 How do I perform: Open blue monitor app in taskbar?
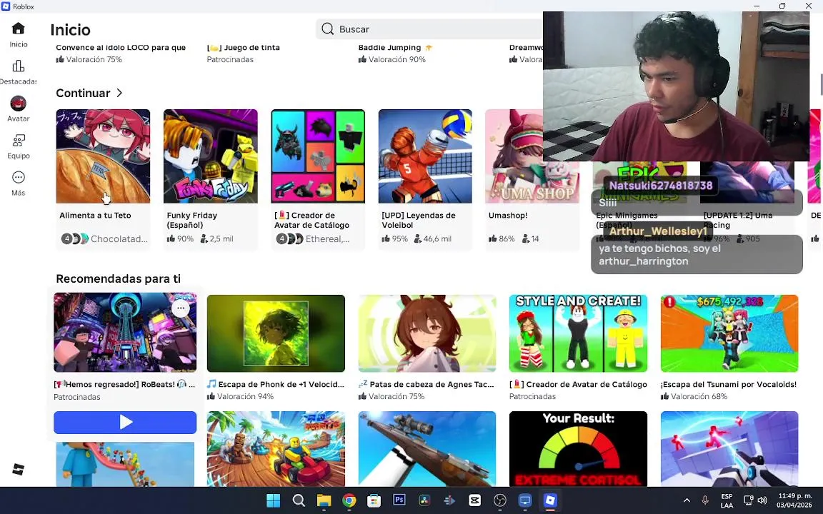pyautogui.click(x=525, y=500)
